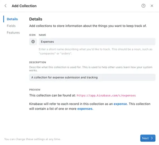Click the DESCRIPTION section label

38,62
